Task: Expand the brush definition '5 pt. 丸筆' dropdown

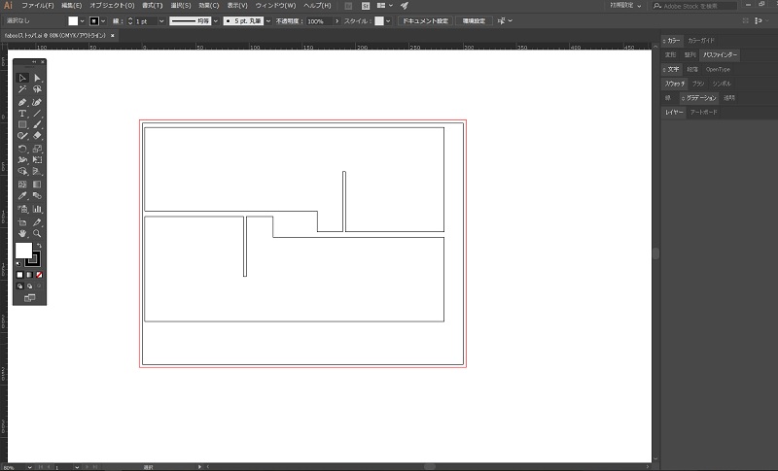Action: pos(267,20)
